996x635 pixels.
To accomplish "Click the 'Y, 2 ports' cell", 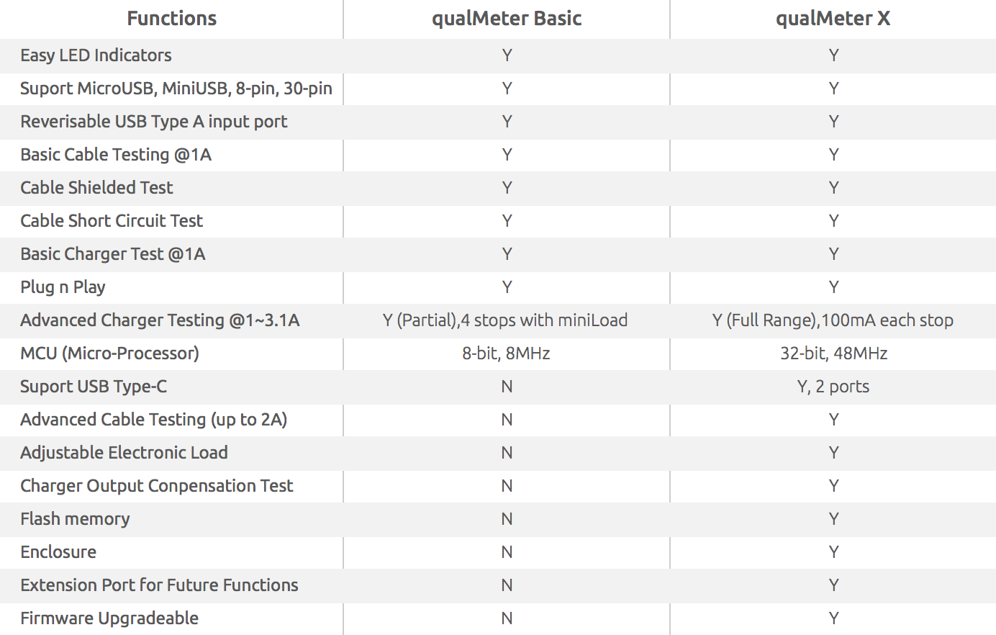I will tap(833, 387).
